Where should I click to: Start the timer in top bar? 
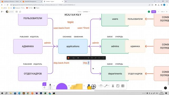[10, 12]
